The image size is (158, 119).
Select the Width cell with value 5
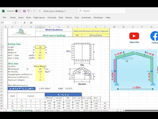(40, 50)
